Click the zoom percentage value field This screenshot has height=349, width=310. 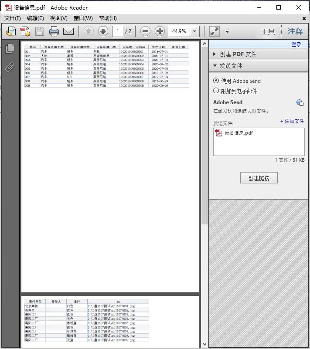point(179,31)
